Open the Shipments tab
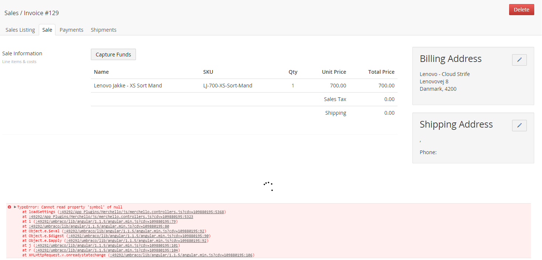Viewport: 542px width, 260px height. click(103, 30)
